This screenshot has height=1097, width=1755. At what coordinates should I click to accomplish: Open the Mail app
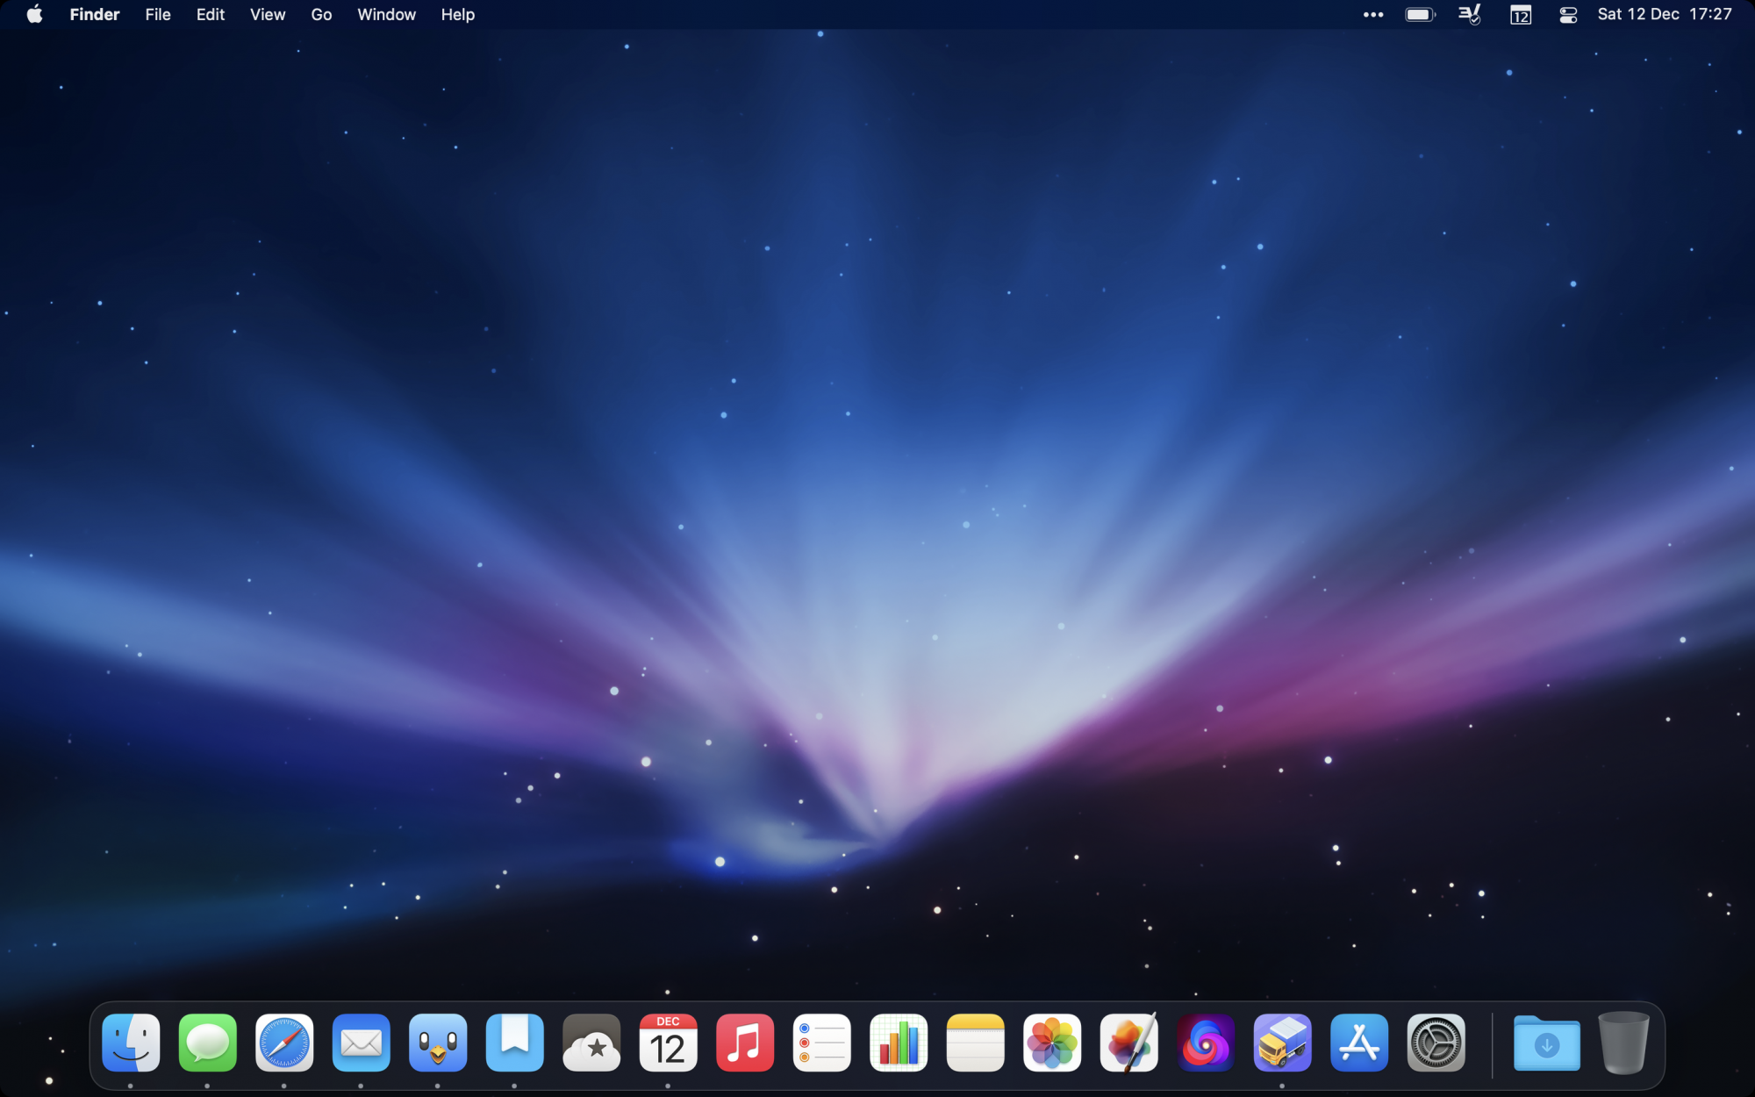[362, 1043]
